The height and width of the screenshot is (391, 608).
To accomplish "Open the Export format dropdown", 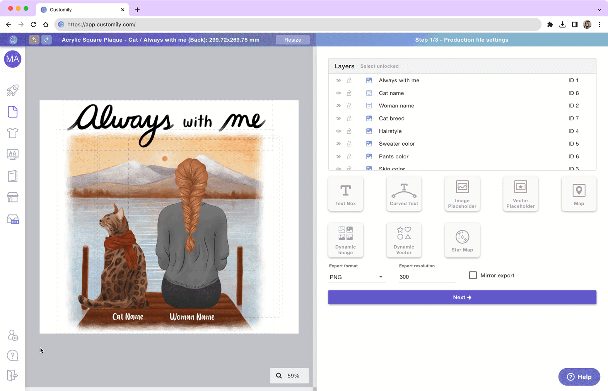I will [356, 277].
